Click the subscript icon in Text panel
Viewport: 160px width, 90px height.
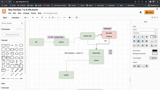point(152,41)
